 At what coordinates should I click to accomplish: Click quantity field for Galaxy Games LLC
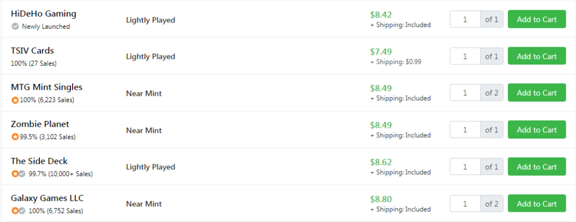[465, 203]
